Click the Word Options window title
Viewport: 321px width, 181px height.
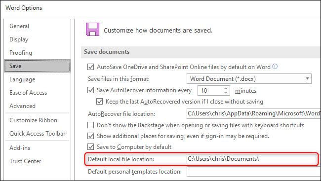pyautogui.click(x=24, y=8)
